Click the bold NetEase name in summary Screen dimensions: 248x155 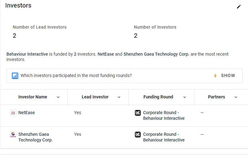tap(106, 54)
